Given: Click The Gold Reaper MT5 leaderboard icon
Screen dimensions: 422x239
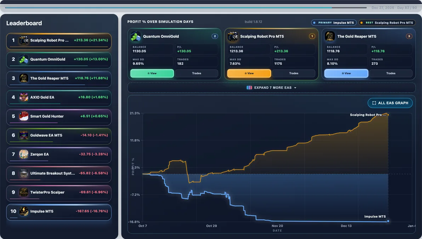Looking at the screenshot, I should click(x=24, y=78).
